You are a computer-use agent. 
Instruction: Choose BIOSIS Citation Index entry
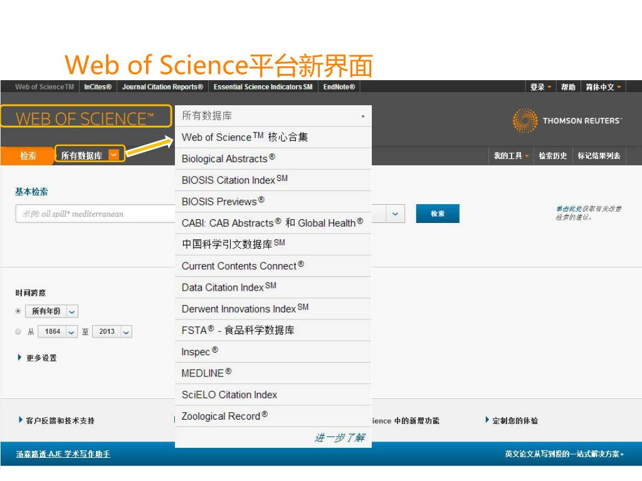273,180
